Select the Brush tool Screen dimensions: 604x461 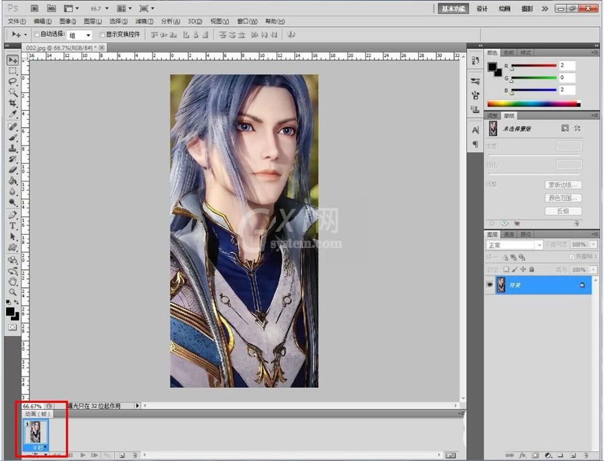(x=13, y=137)
